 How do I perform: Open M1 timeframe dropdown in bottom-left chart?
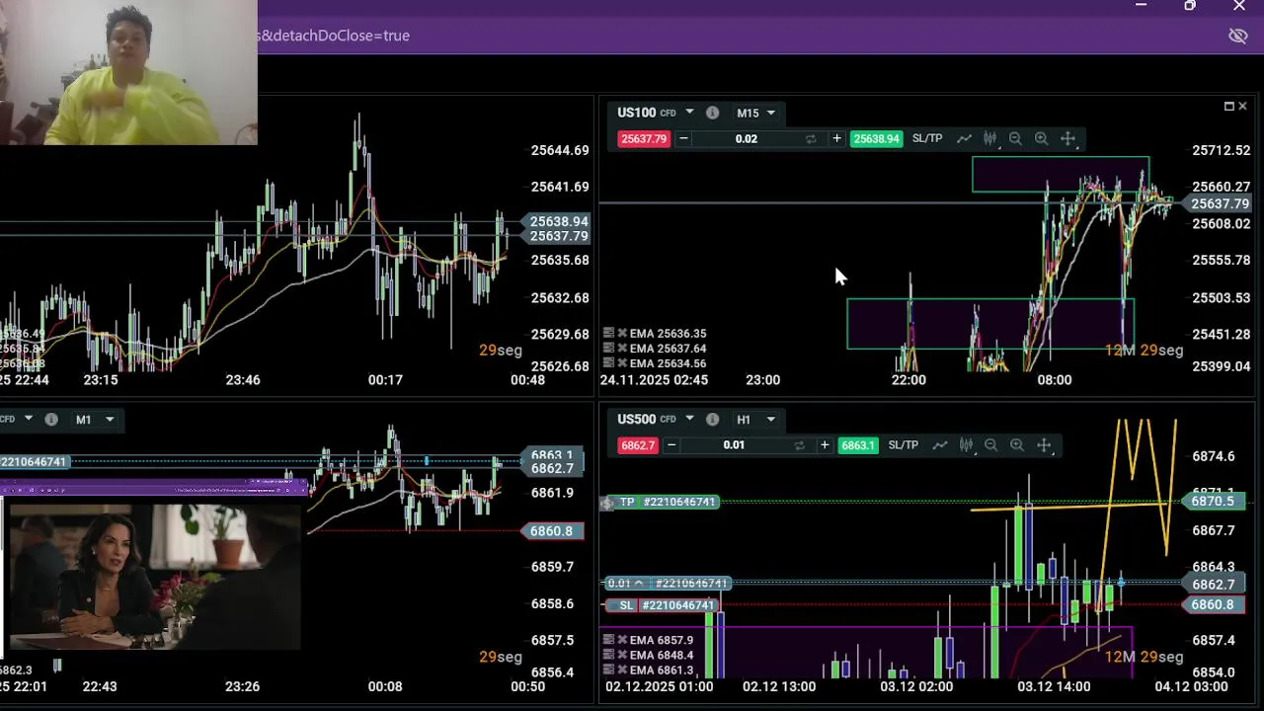95,419
